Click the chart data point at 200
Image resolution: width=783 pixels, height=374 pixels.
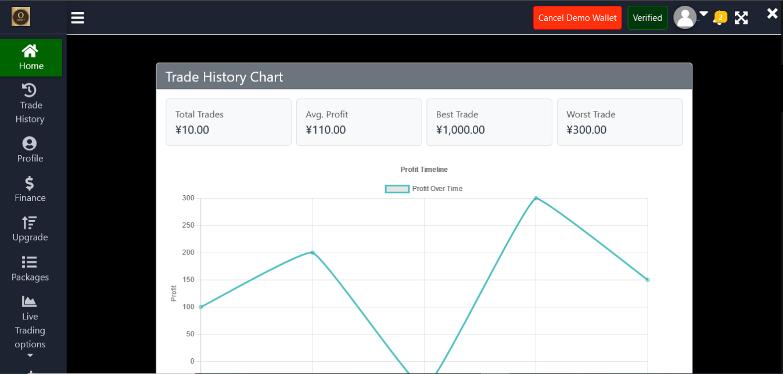click(x=313, y=253)
